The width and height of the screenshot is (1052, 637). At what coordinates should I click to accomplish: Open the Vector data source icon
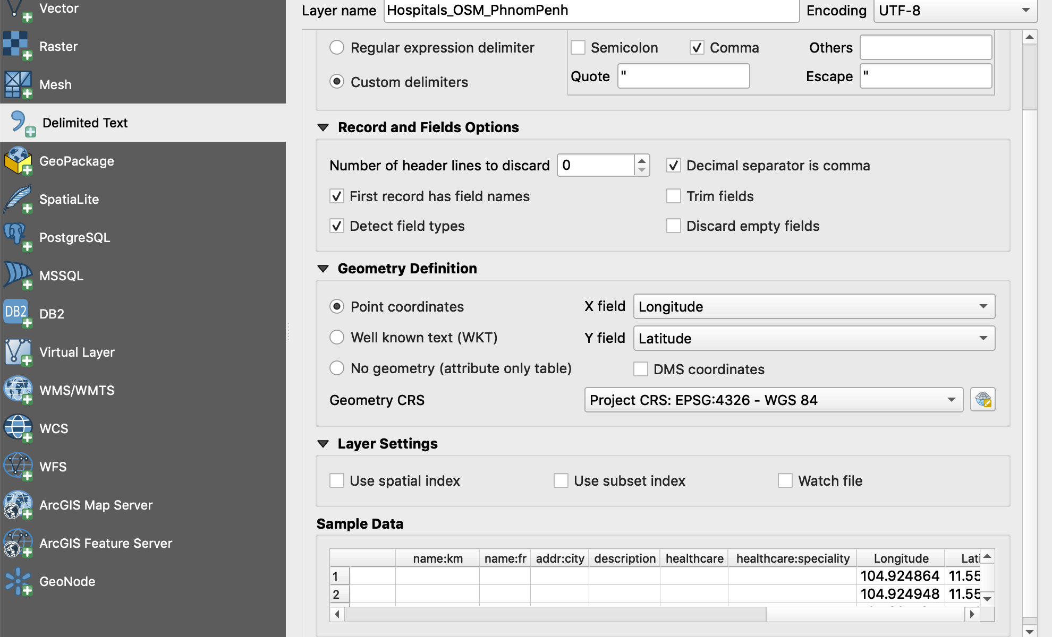click(18, 10)
